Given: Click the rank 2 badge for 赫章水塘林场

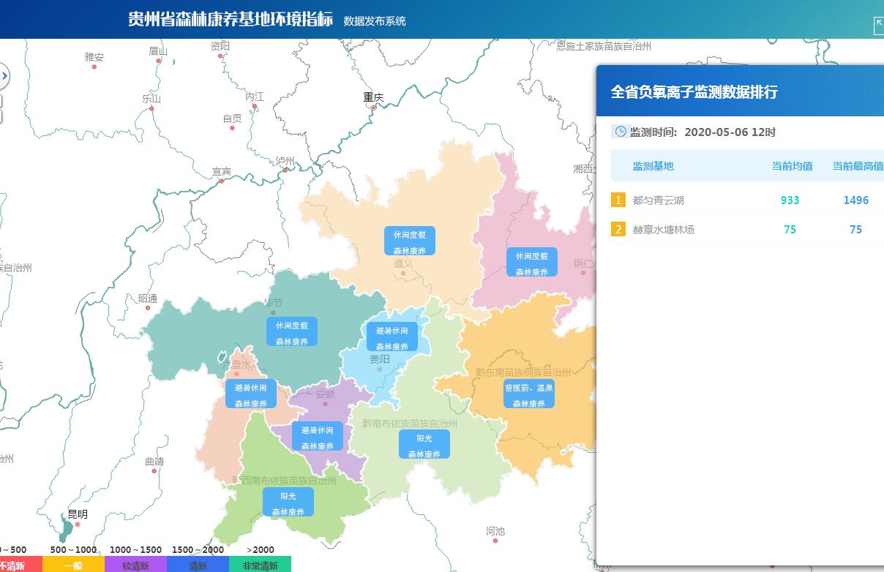Looking at the screenshot, I should point(618,230).
